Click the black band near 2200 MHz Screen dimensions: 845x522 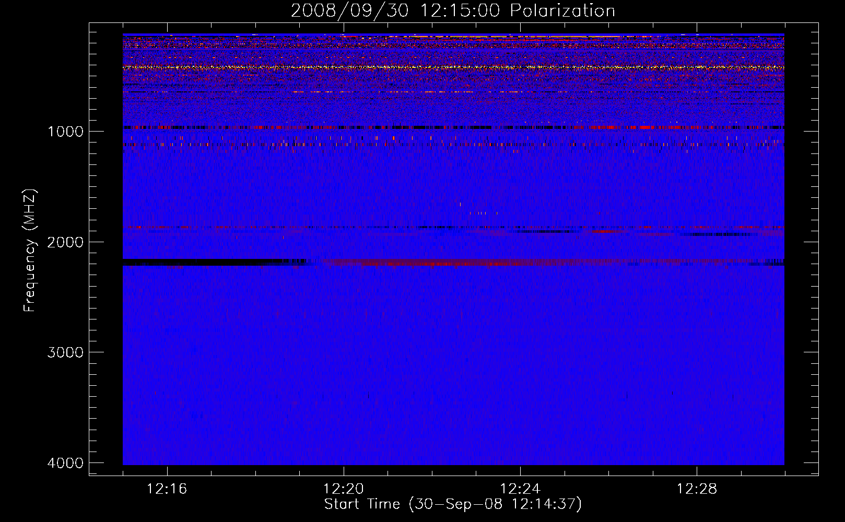(x=214, y=262)
